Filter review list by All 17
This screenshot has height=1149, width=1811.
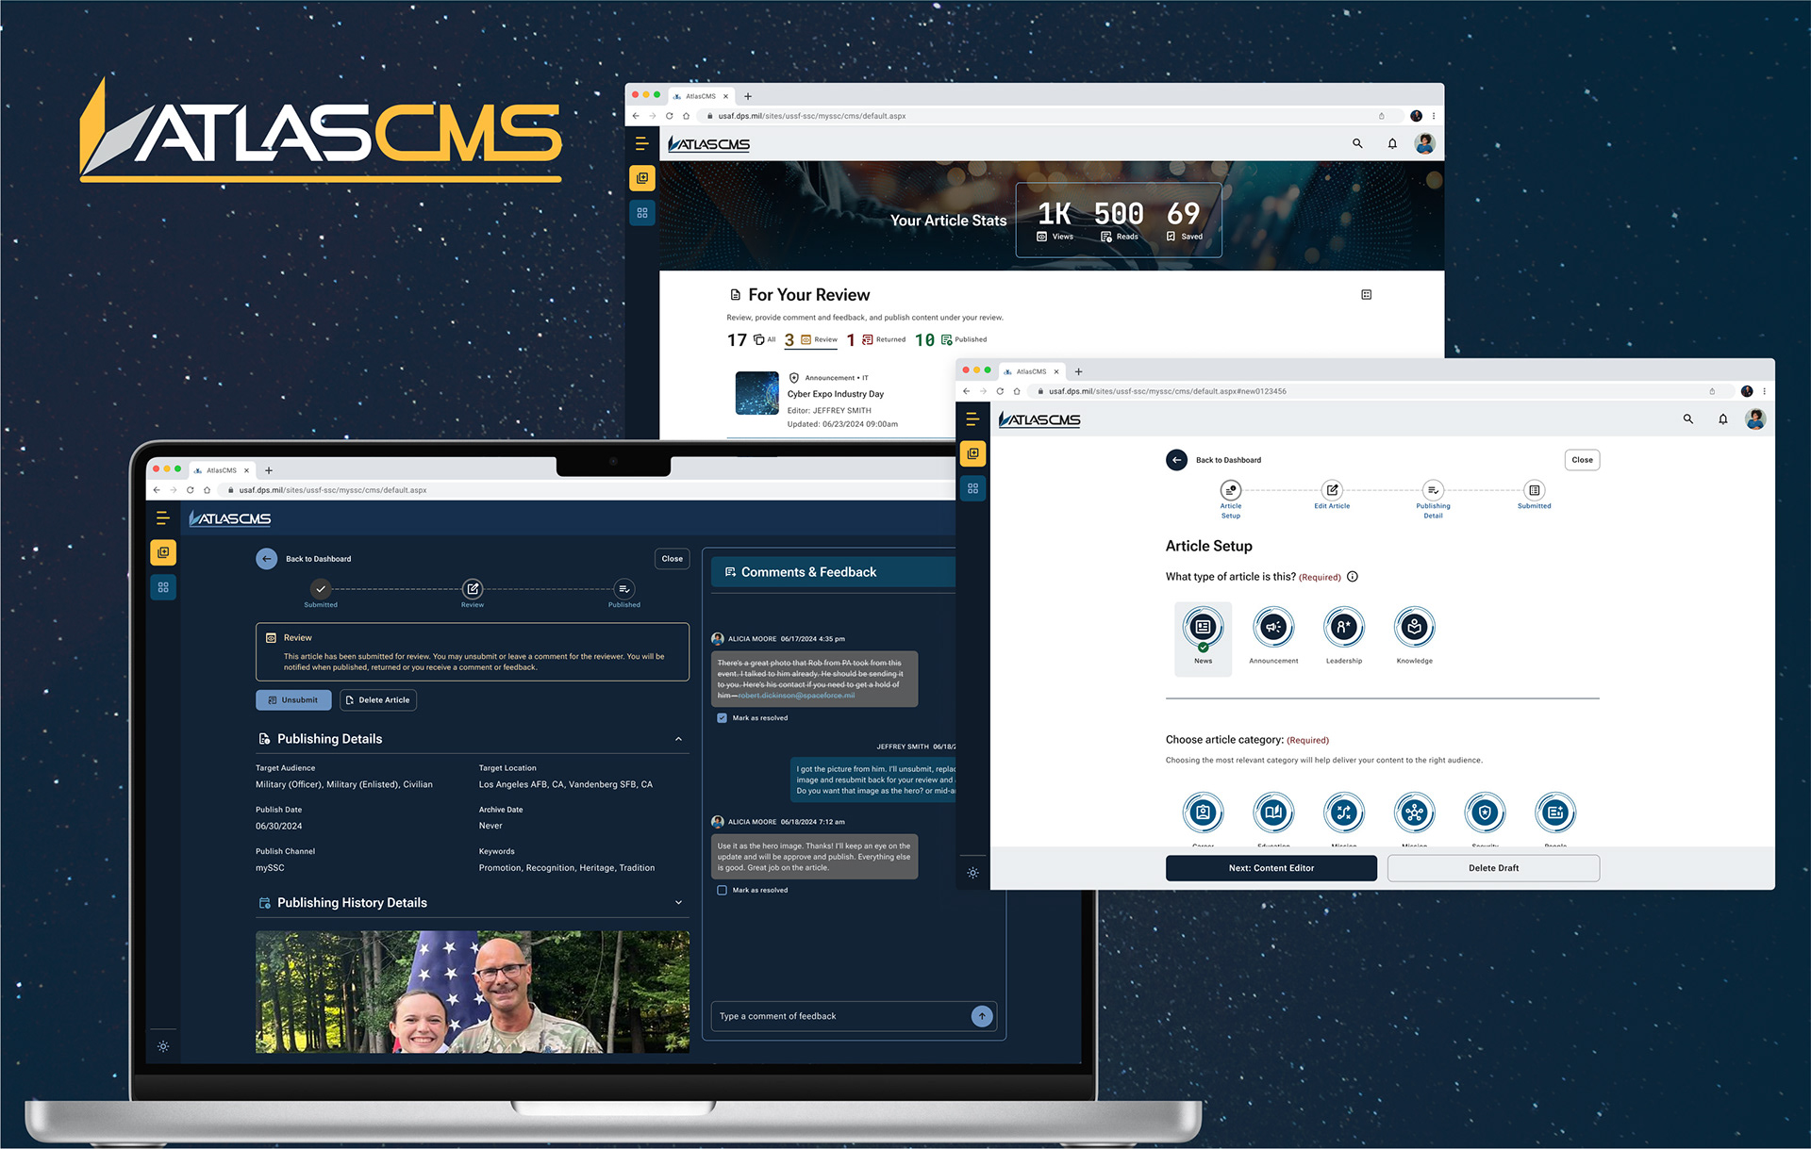751,339
